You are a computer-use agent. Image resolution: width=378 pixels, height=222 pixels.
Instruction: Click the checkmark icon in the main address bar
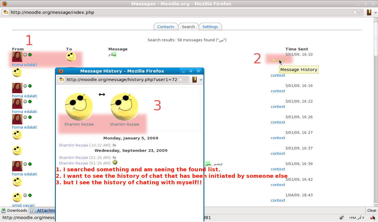360,12
